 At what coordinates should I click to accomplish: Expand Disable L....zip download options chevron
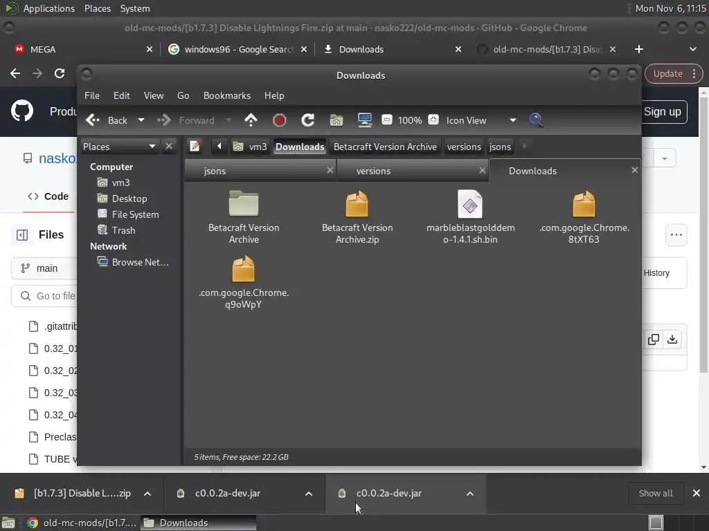point(147,494)
